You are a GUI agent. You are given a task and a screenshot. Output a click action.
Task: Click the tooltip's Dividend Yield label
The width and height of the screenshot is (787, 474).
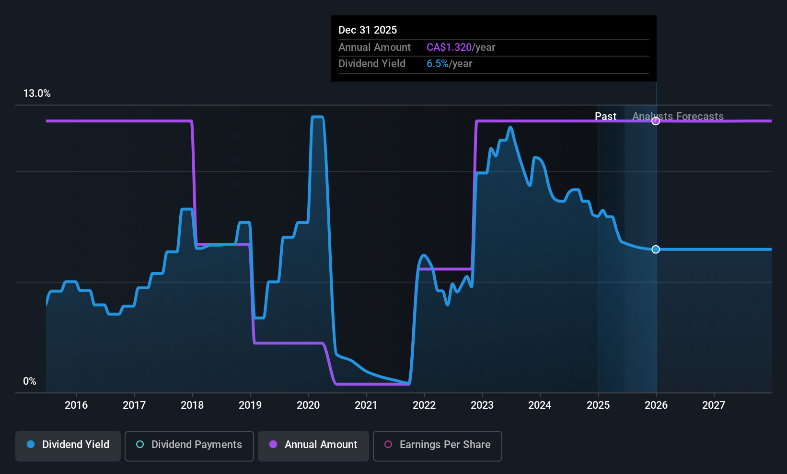pyautogui.click(x=372, y=64)
